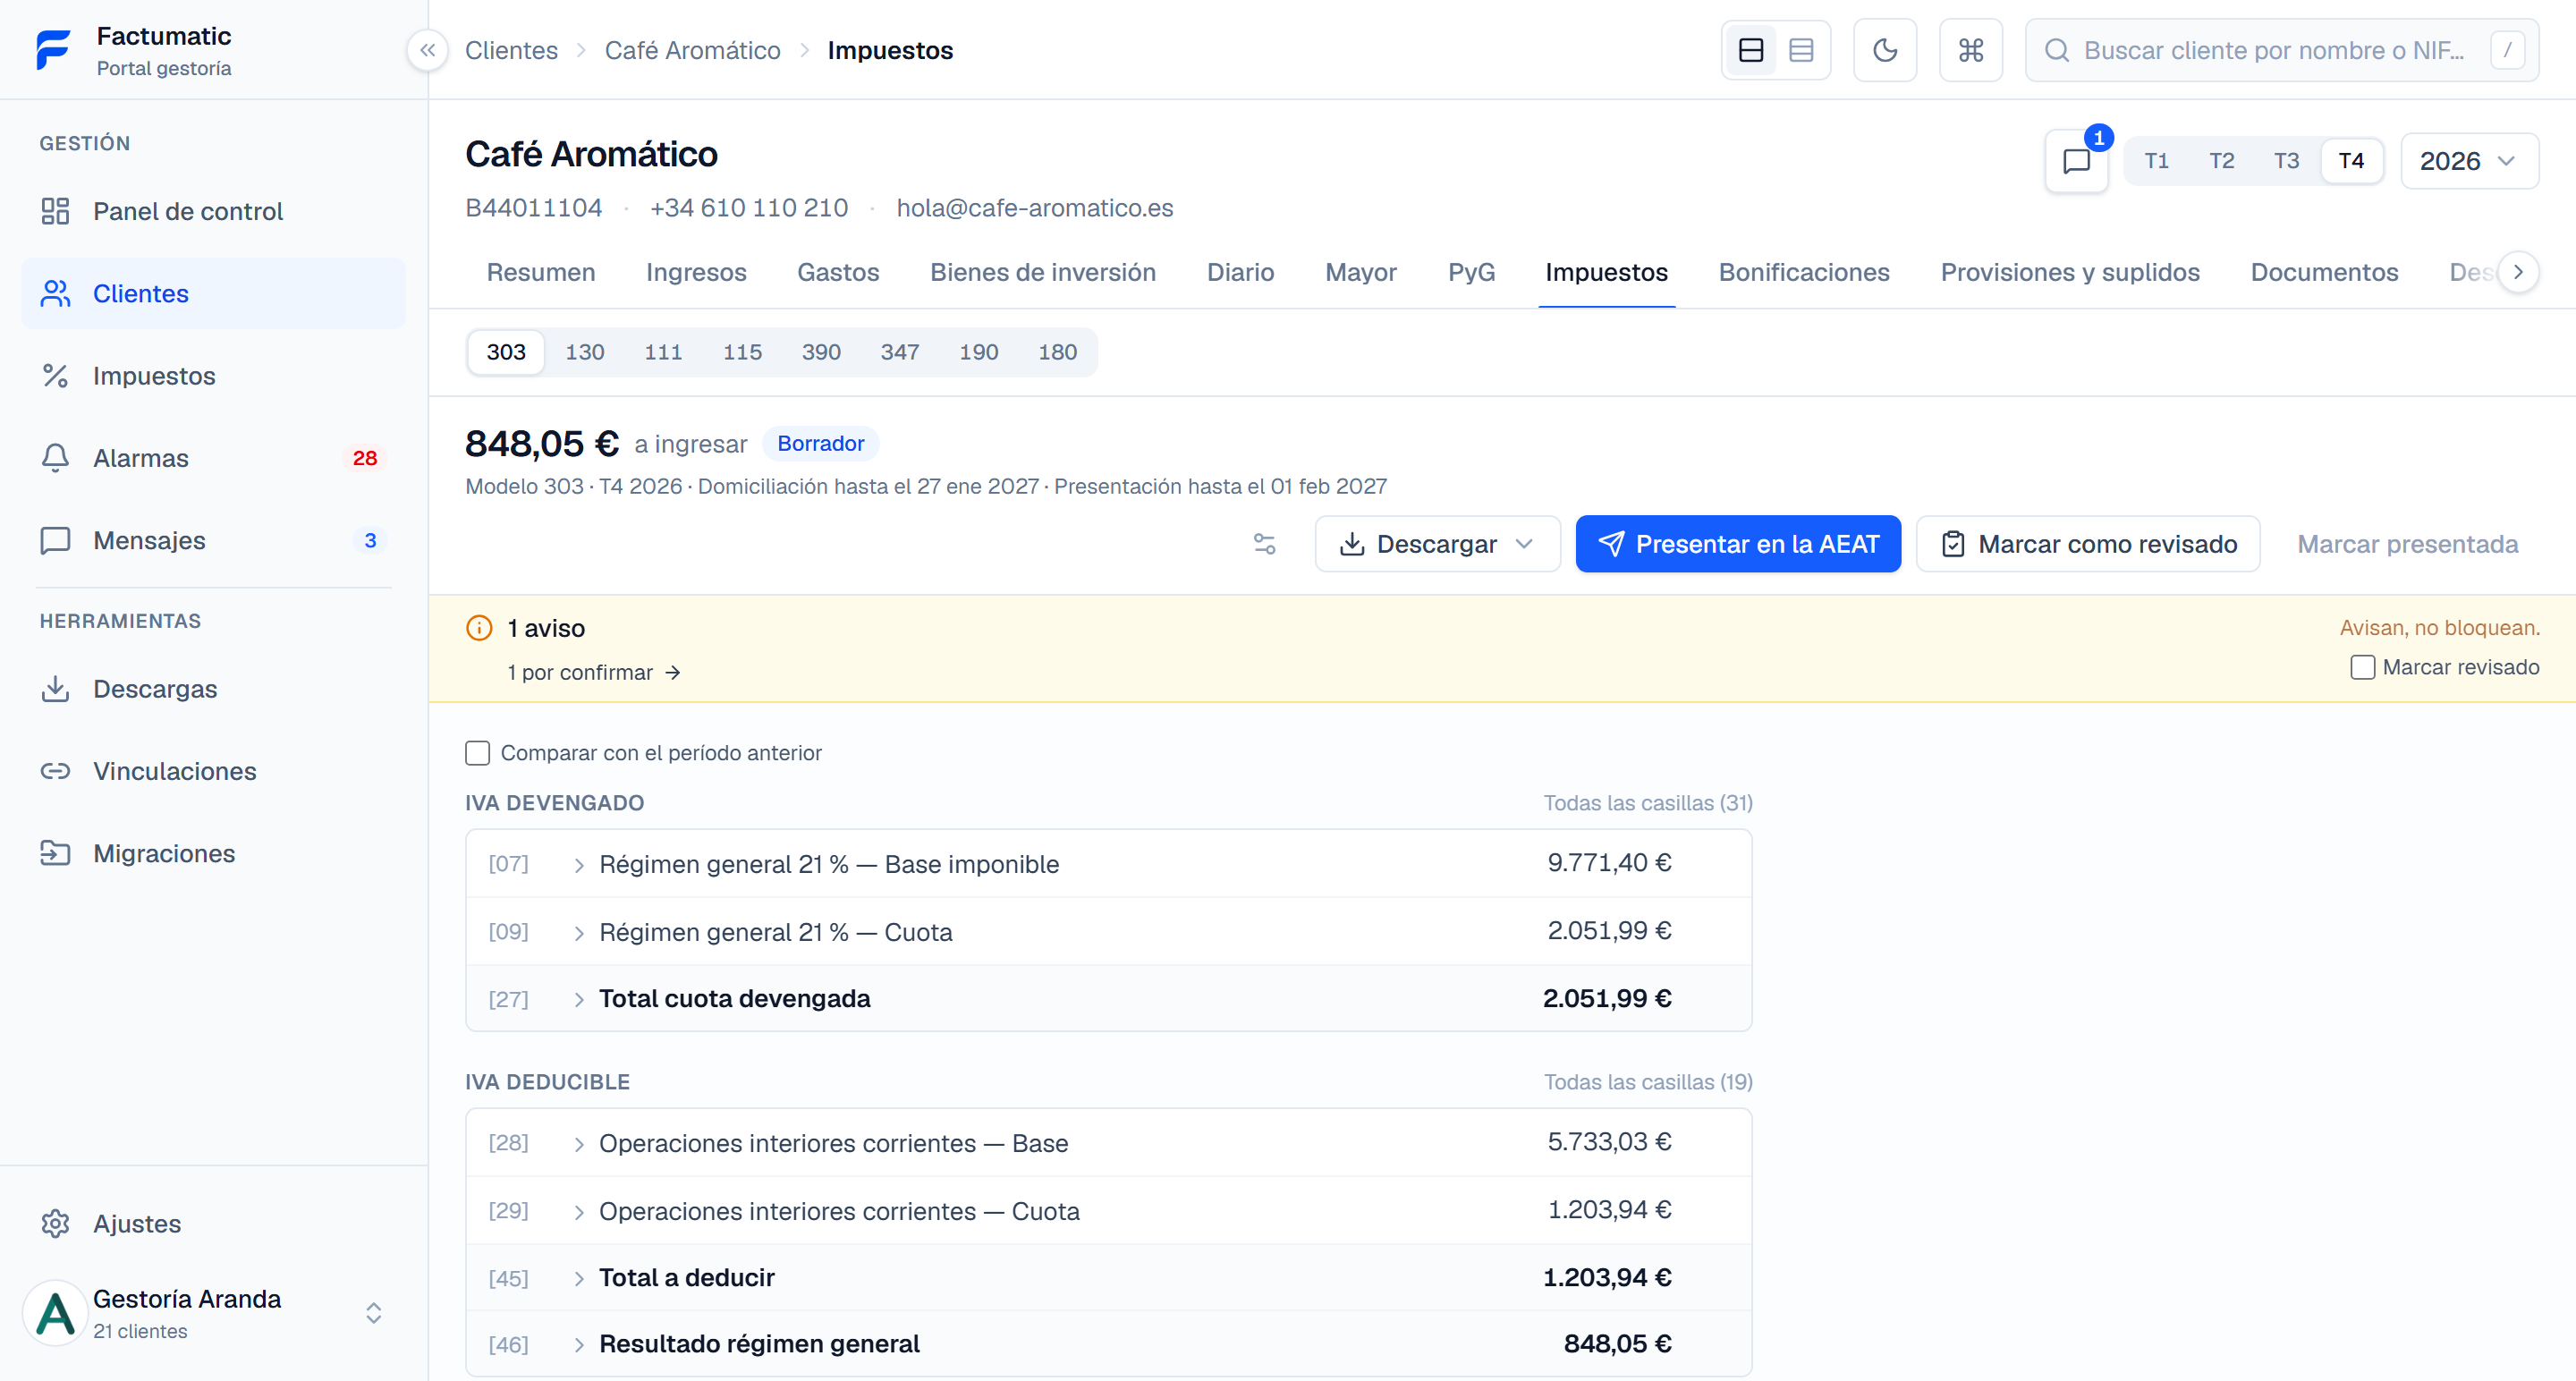
Task: Open the 2026 year dropdown
Action: (x=2469, y=161)
